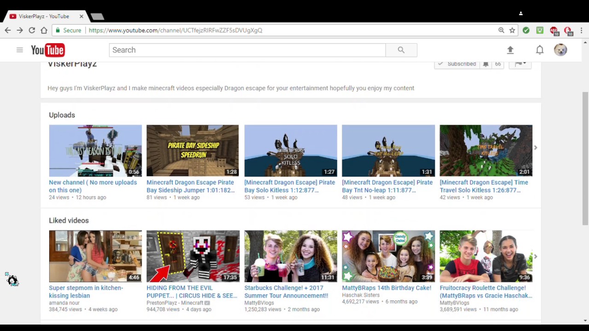The width and height of the screenshot is (589, 331).
Task: Open 'Pirate Bay Tnt No-leap' video title
Action: click(x=387, y=186)
